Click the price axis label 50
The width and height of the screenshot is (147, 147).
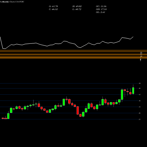(x=140, y=83)
